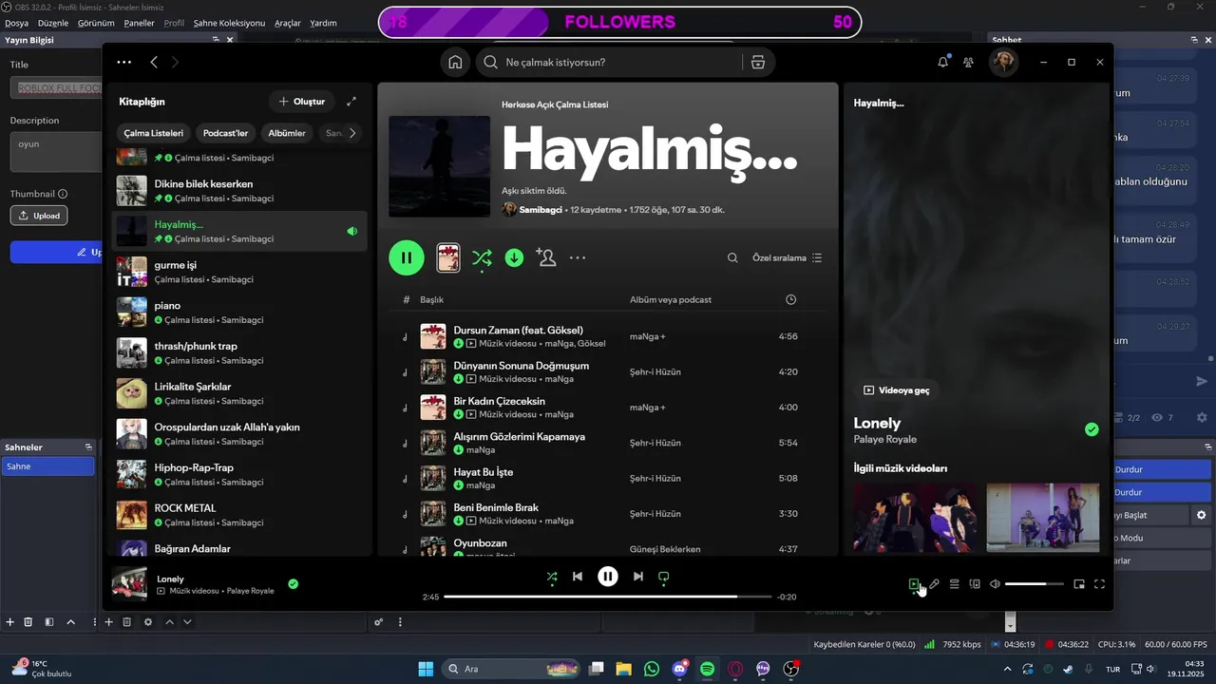The height and width of the screenshot is (684, 1216).
Task: Open the Spotify three-dot main menu
Action: point(124,62)
